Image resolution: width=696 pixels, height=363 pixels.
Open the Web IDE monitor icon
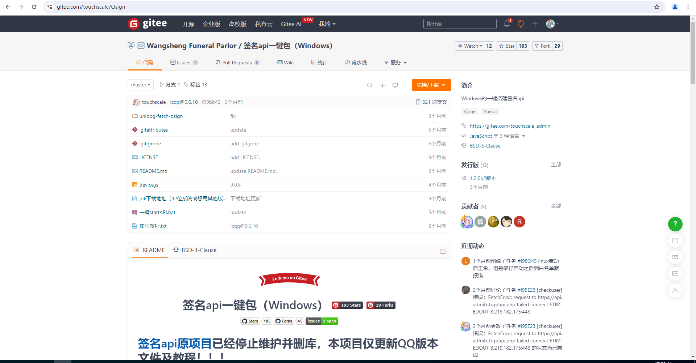pyautogui.click(x=395, y=85)
